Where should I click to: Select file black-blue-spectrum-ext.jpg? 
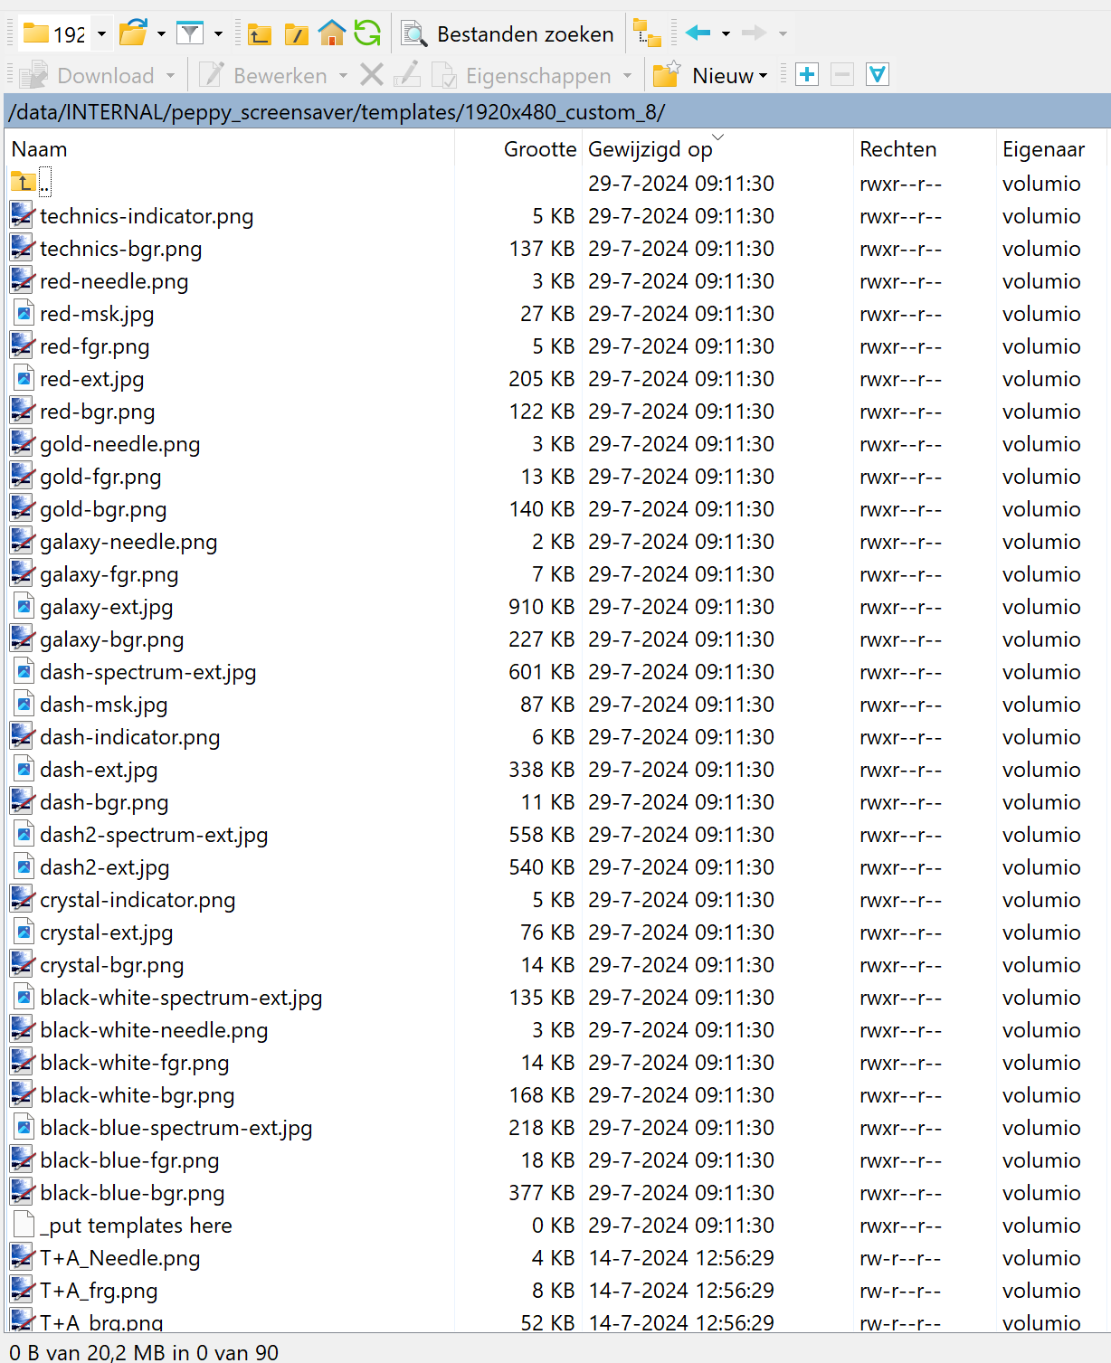[176, 1128]
